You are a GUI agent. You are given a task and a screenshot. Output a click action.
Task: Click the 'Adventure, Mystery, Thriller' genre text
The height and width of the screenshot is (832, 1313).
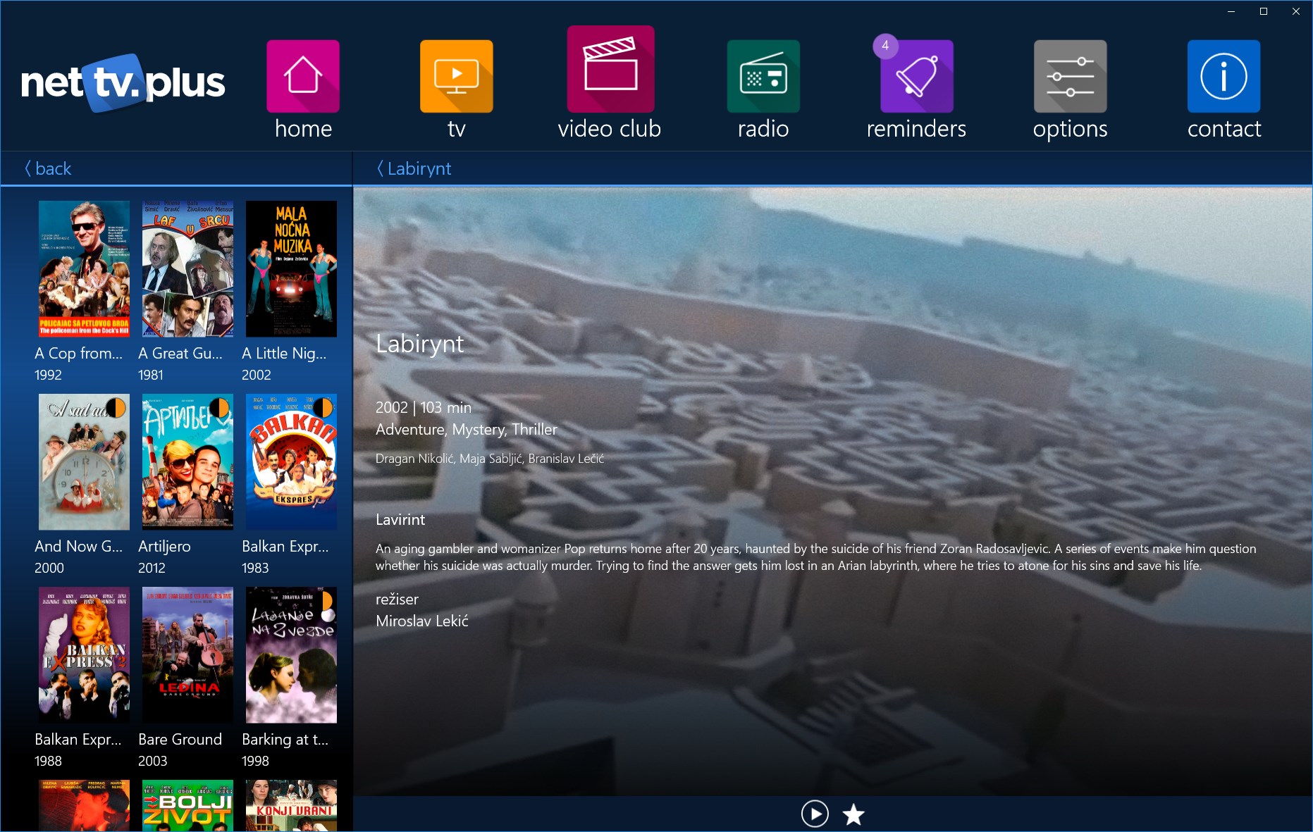(x=467, y=429)
